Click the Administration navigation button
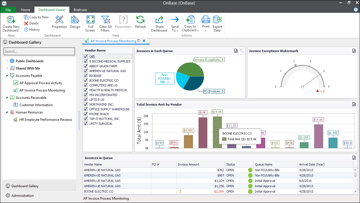The width and height of the screenshot is (360, 203). click(22, 196)
